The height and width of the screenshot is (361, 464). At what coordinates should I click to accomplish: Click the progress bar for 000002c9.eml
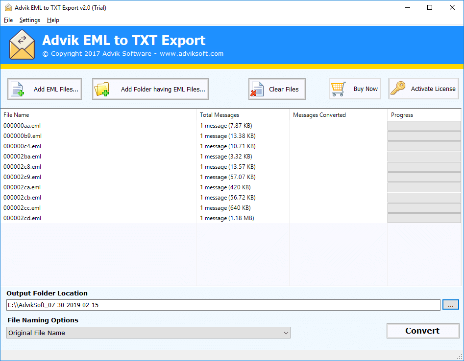pyautogui.click(x=424, y=177)
